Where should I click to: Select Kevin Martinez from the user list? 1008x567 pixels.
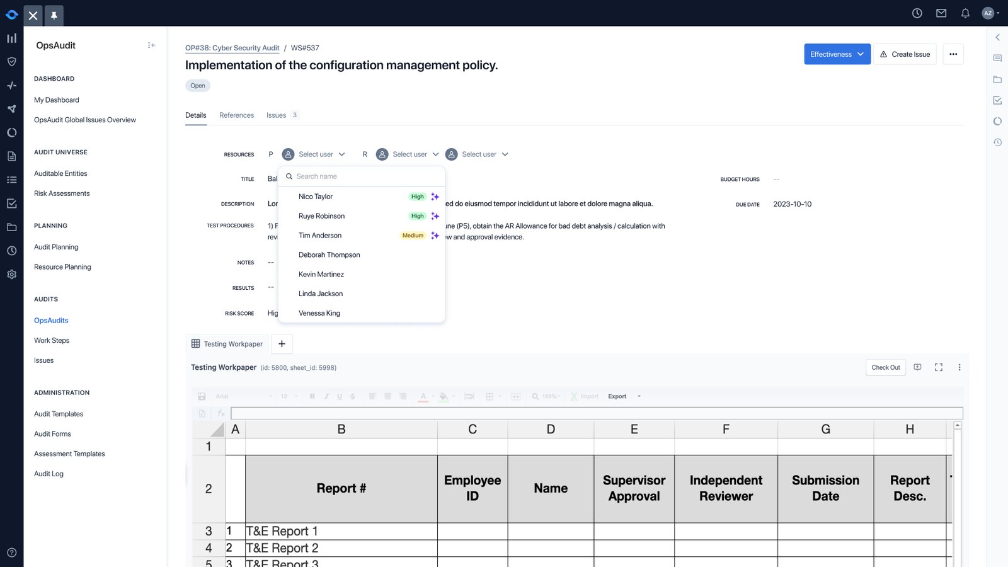coord(362,275)
